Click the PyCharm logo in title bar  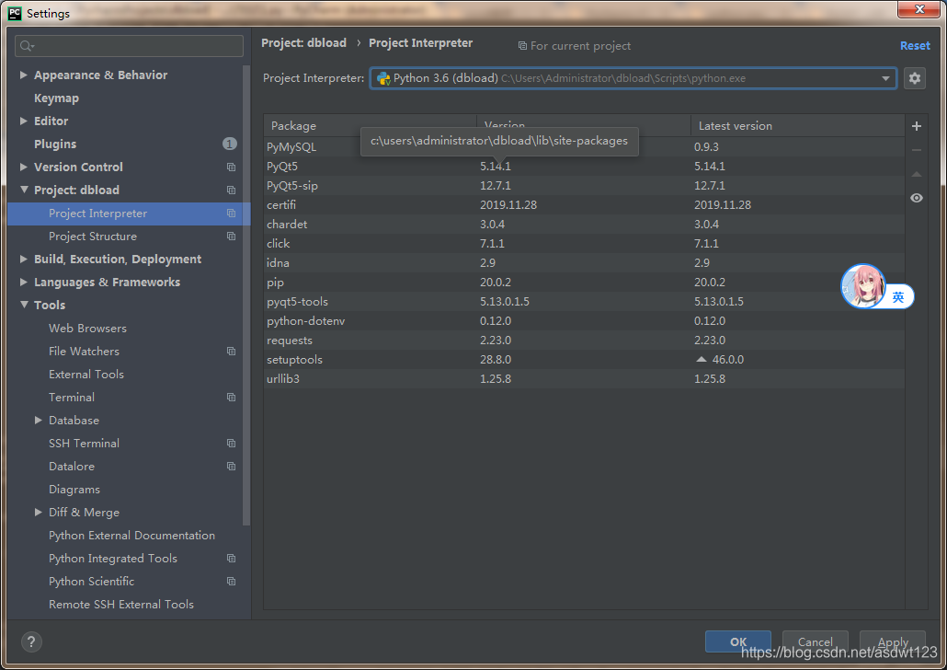pos(15,13)
